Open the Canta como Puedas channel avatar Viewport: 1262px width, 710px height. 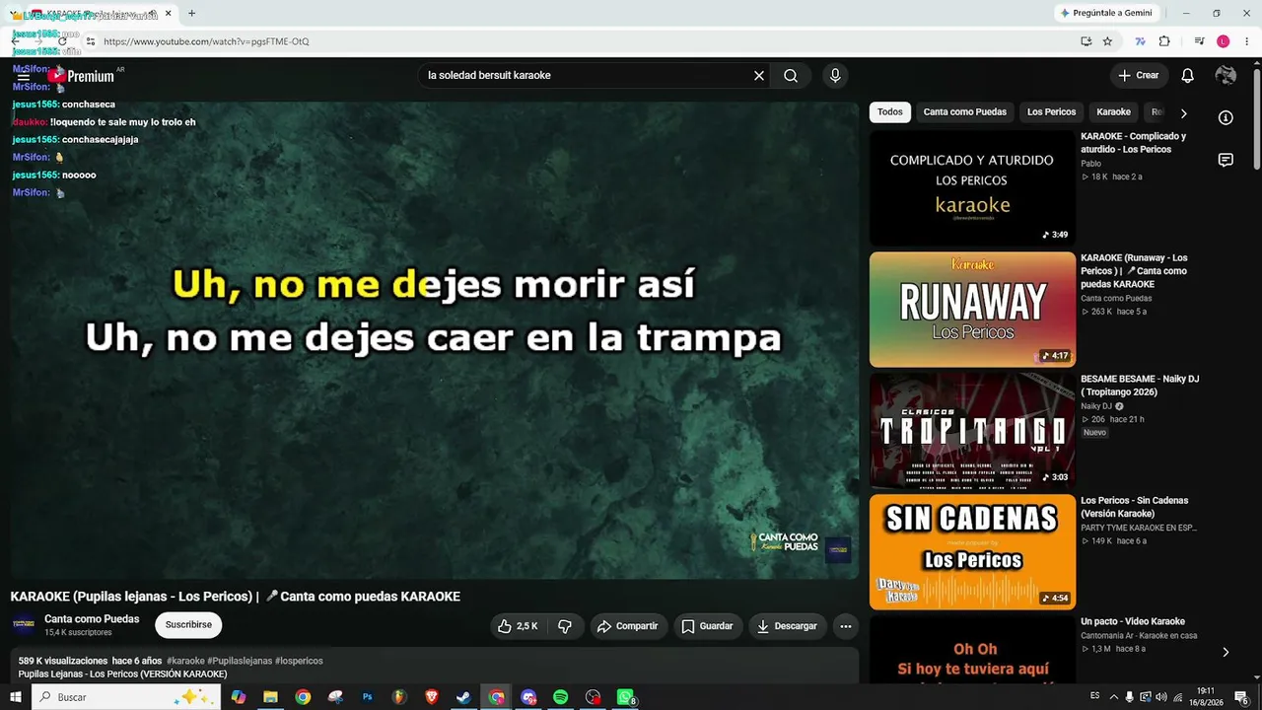tap(24, 625)
